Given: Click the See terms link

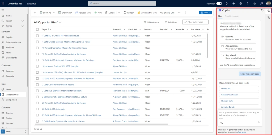Looking at the screenshot, I should [x=242, y=132].
